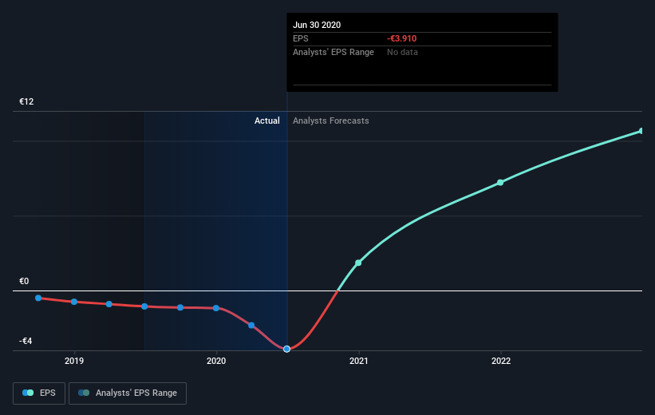Click the first EPS data point in late 2018
655x415 pixels.
point(38,298)
